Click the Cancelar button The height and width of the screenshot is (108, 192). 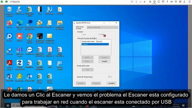click(96, 83)
